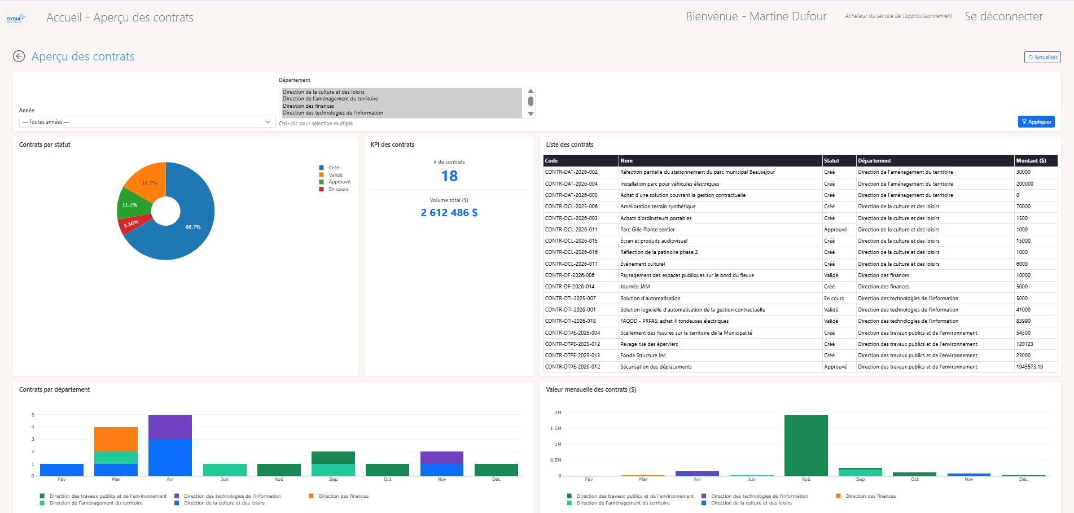Click the Département list scroll-up arrow
The height and width of the screenshot is (513, 1074).
click(x=531, y=91)
